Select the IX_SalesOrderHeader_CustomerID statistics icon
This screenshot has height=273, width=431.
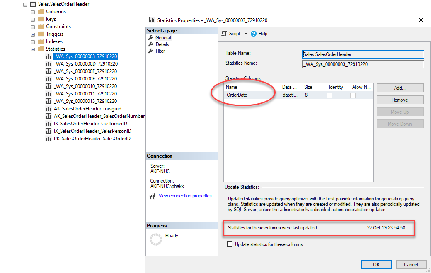click(x=48, y=123)
